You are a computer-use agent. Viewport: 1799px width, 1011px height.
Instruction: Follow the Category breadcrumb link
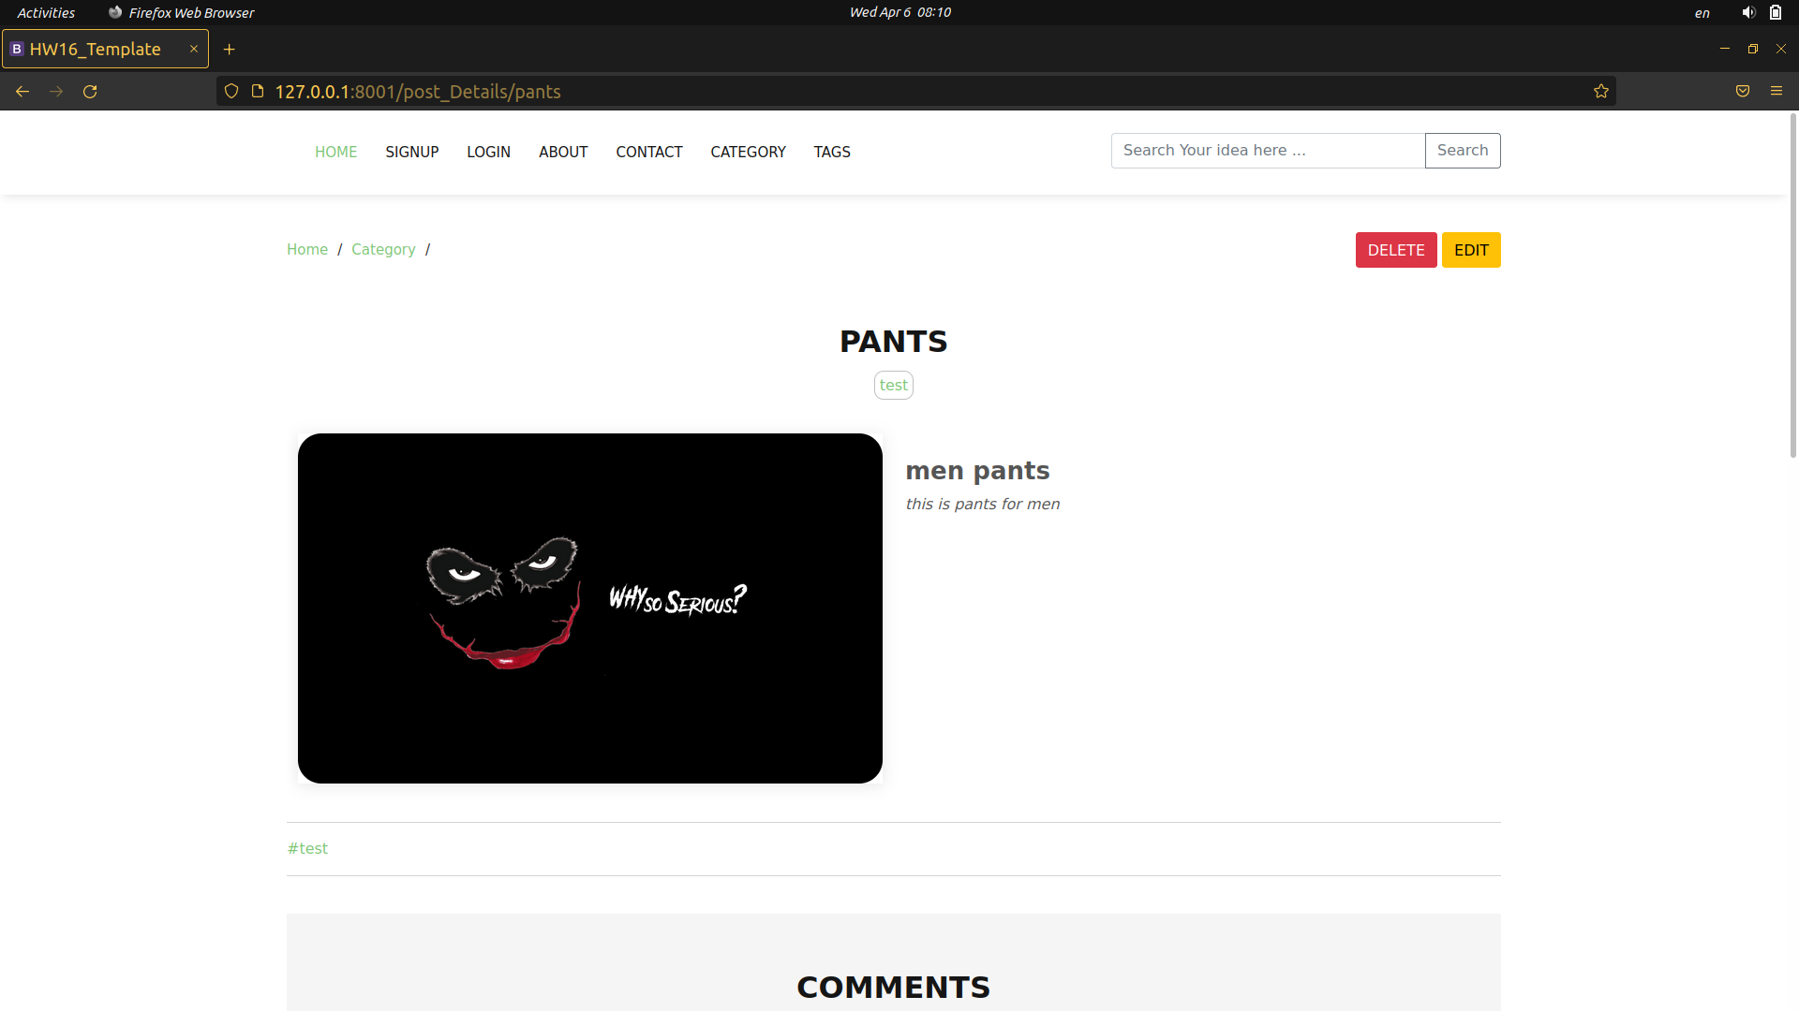(383, 249)
